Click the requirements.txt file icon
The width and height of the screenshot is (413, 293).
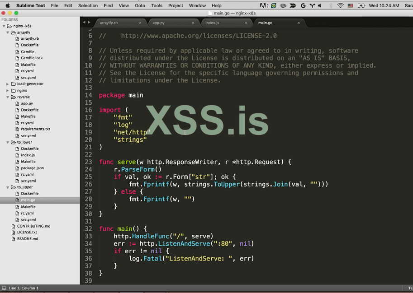(17, 129)
